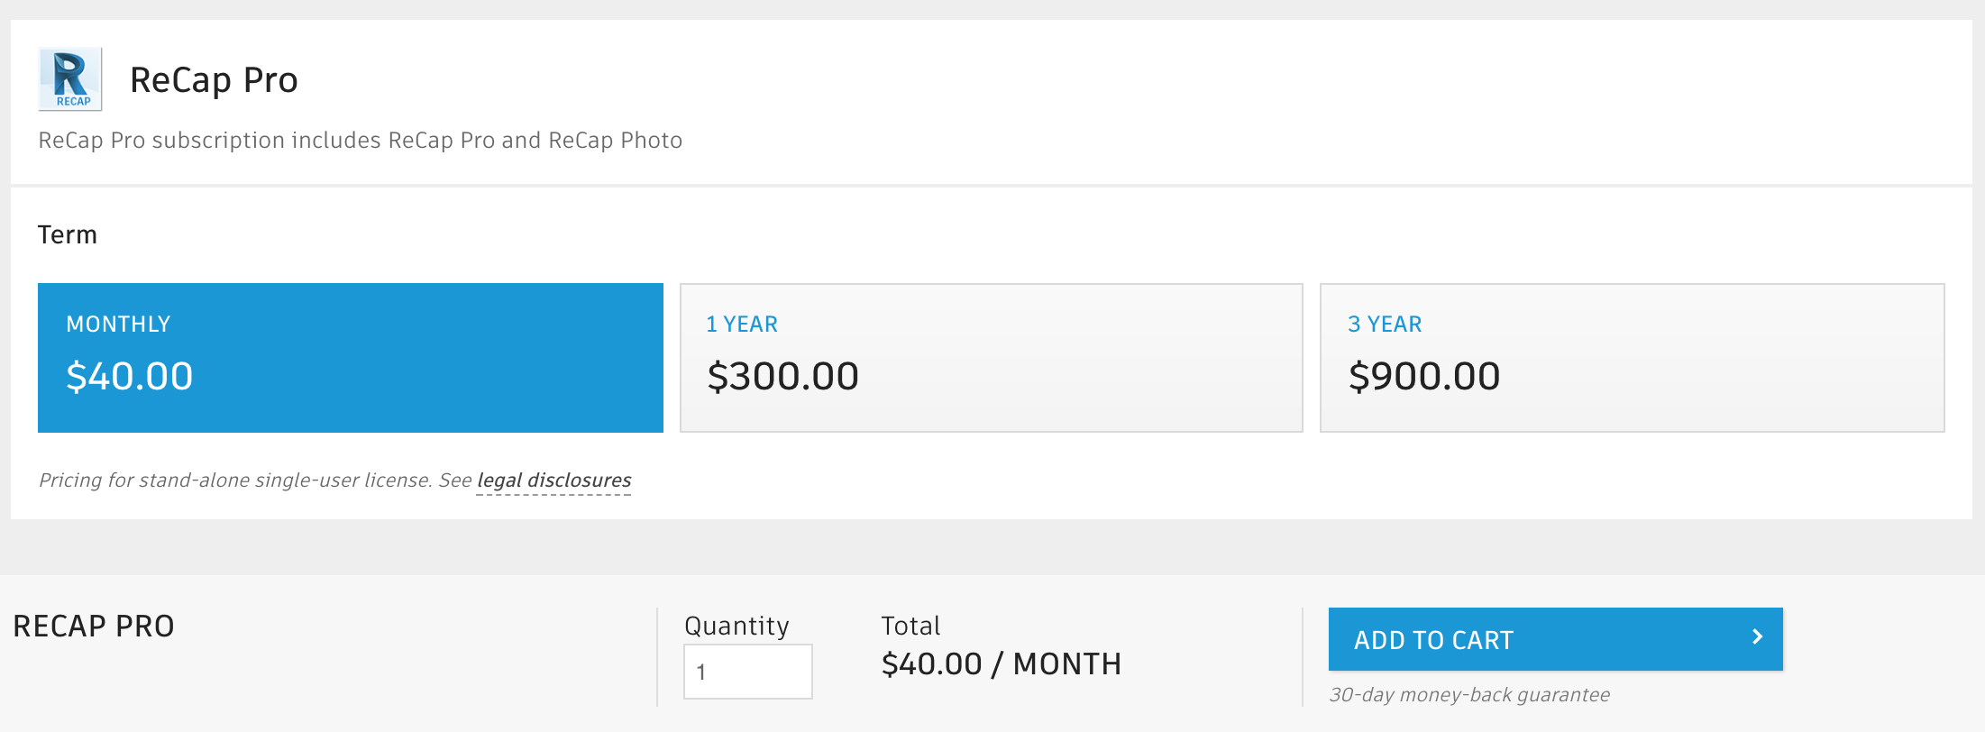Click the ReCap Pro product logo icon
The image size is (1985, 732).
coord(70,79)
